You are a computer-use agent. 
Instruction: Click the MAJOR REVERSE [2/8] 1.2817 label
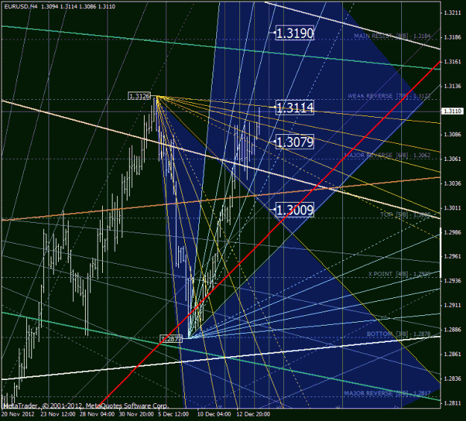pyautogui.click(x=387, y=393)
